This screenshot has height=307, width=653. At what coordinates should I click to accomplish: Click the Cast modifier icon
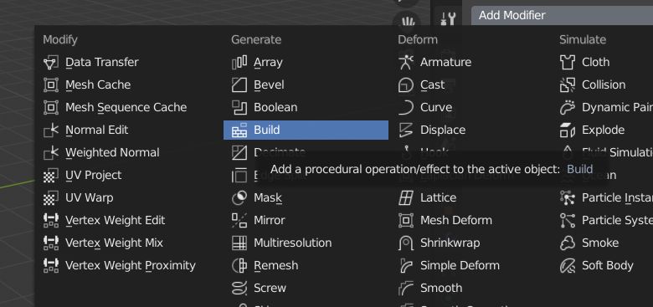406,84
